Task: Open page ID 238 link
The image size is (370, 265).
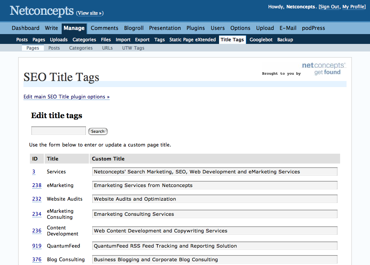Action: tap(37, 185)
